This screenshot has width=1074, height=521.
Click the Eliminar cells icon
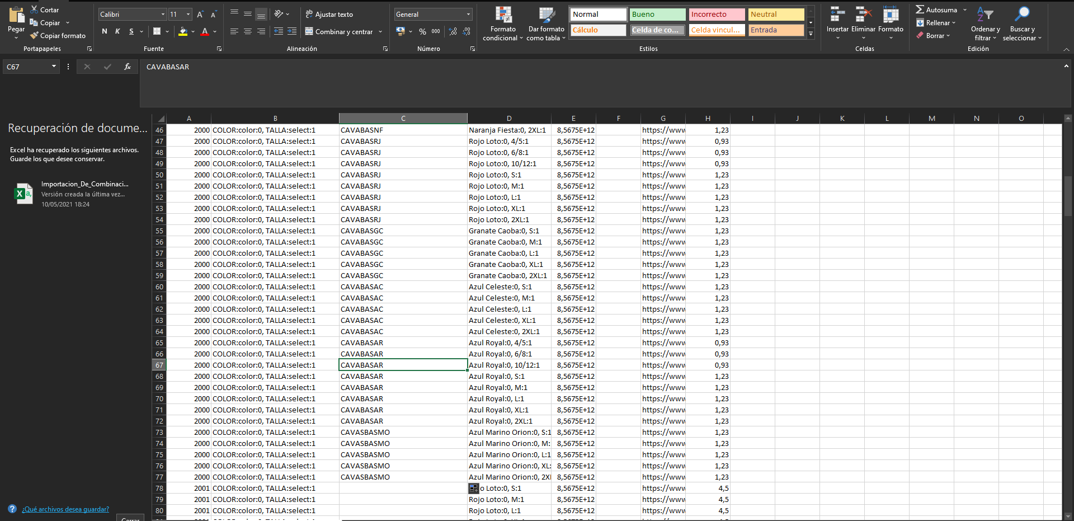pyautogui.click(x=863, y=15)
